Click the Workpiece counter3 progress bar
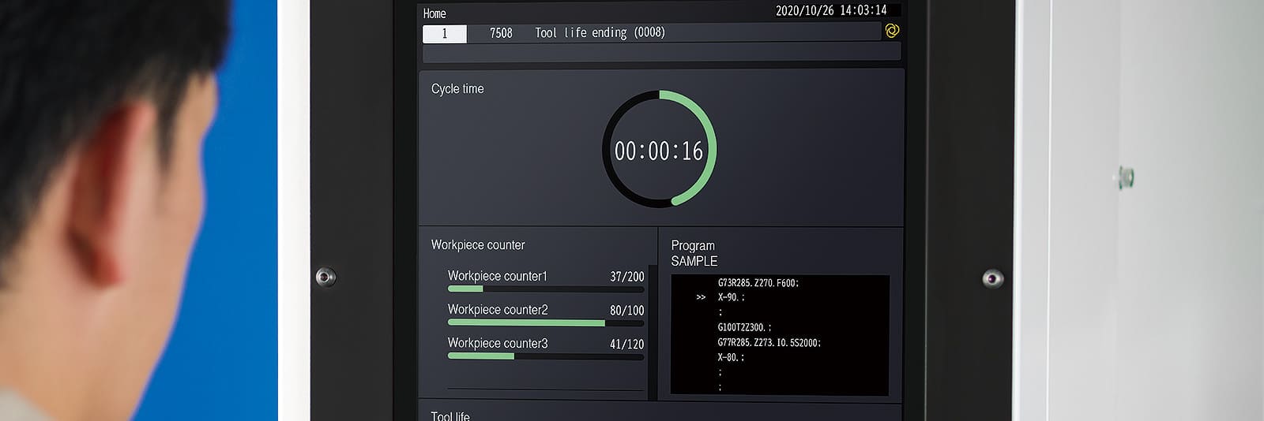This screenshot has height=421, width=1264. coord(545,356)
